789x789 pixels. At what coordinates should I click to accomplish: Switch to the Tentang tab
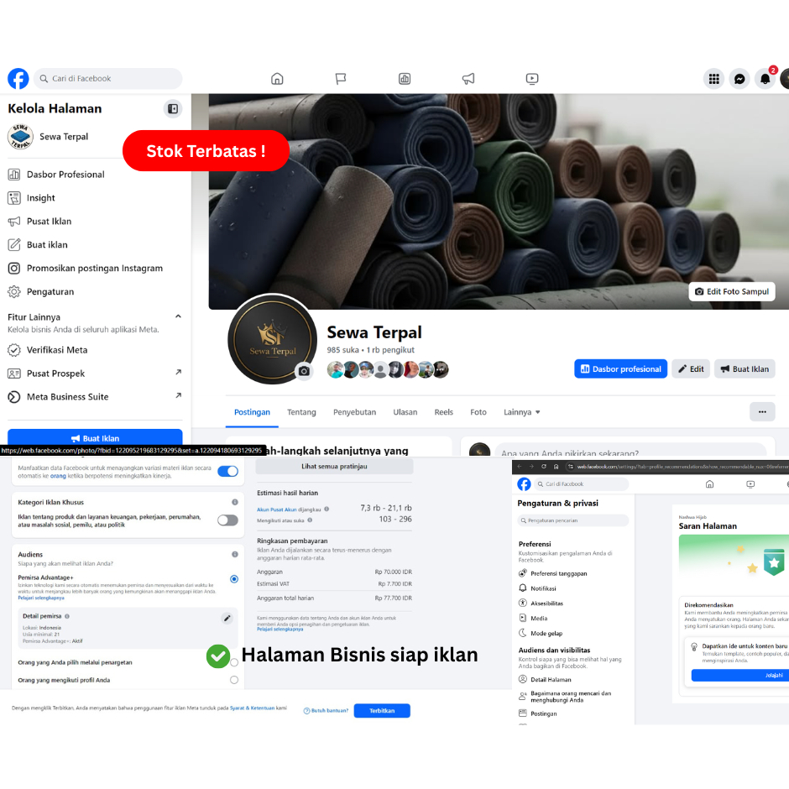coord(301,412)
